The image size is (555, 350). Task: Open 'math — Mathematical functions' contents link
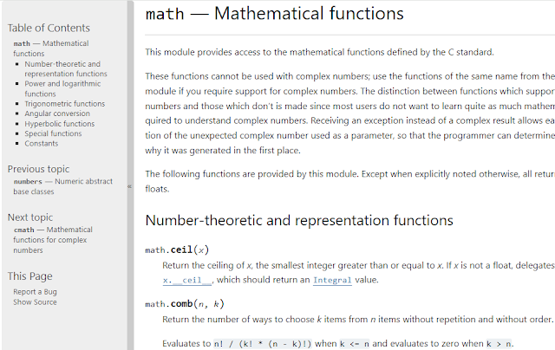[51, 49]
